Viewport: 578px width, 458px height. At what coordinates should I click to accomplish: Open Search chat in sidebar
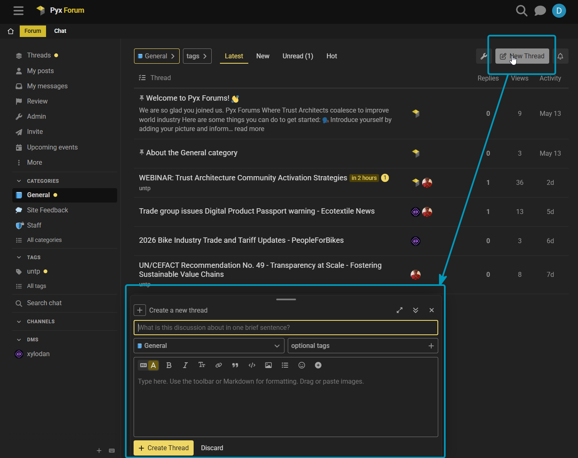(x=44, y=303)
